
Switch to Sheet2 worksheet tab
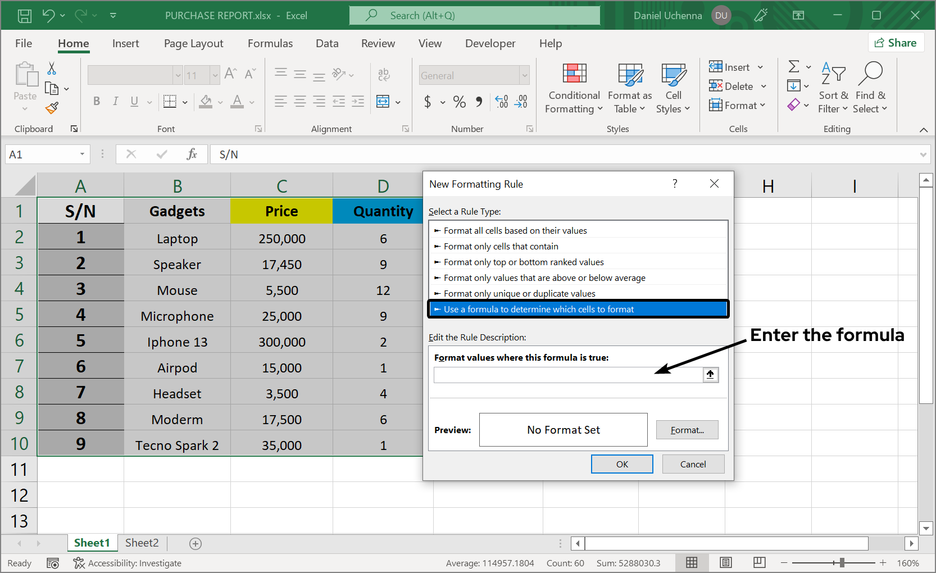point(142,543)
